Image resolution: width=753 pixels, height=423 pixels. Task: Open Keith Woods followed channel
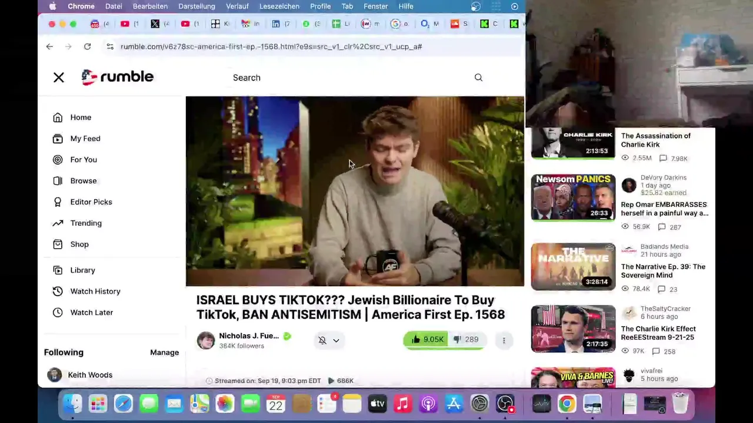(x=90, y=375)
